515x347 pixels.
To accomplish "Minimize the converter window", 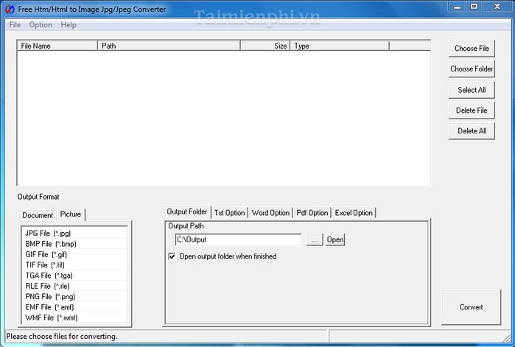I will [x=458, y=7].
